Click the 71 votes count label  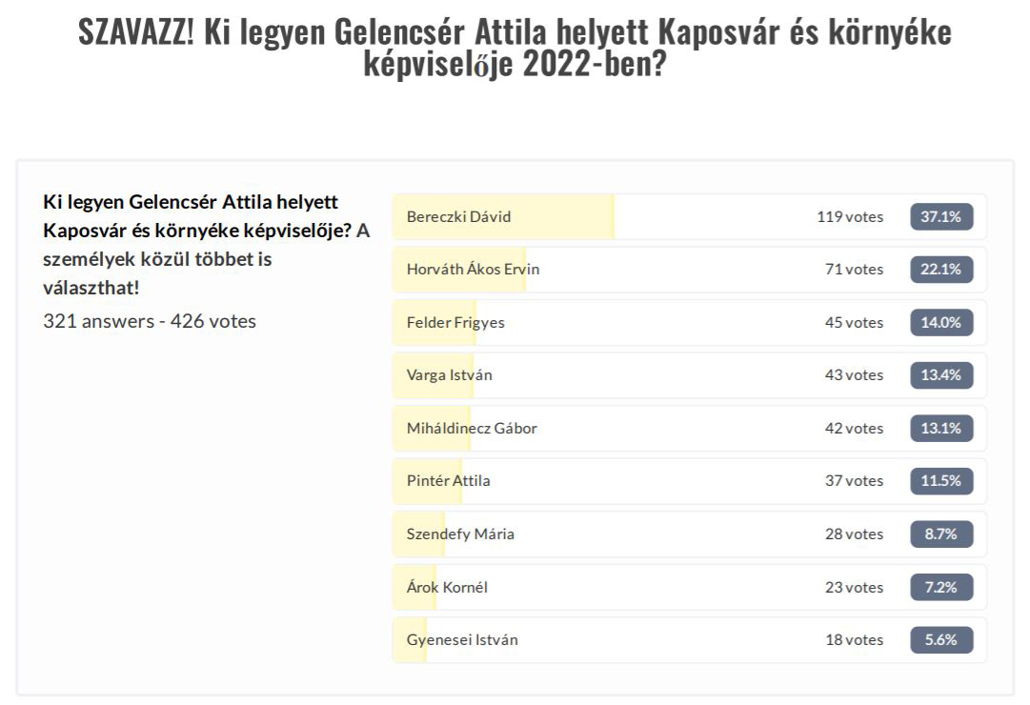[x=854, y=270]
